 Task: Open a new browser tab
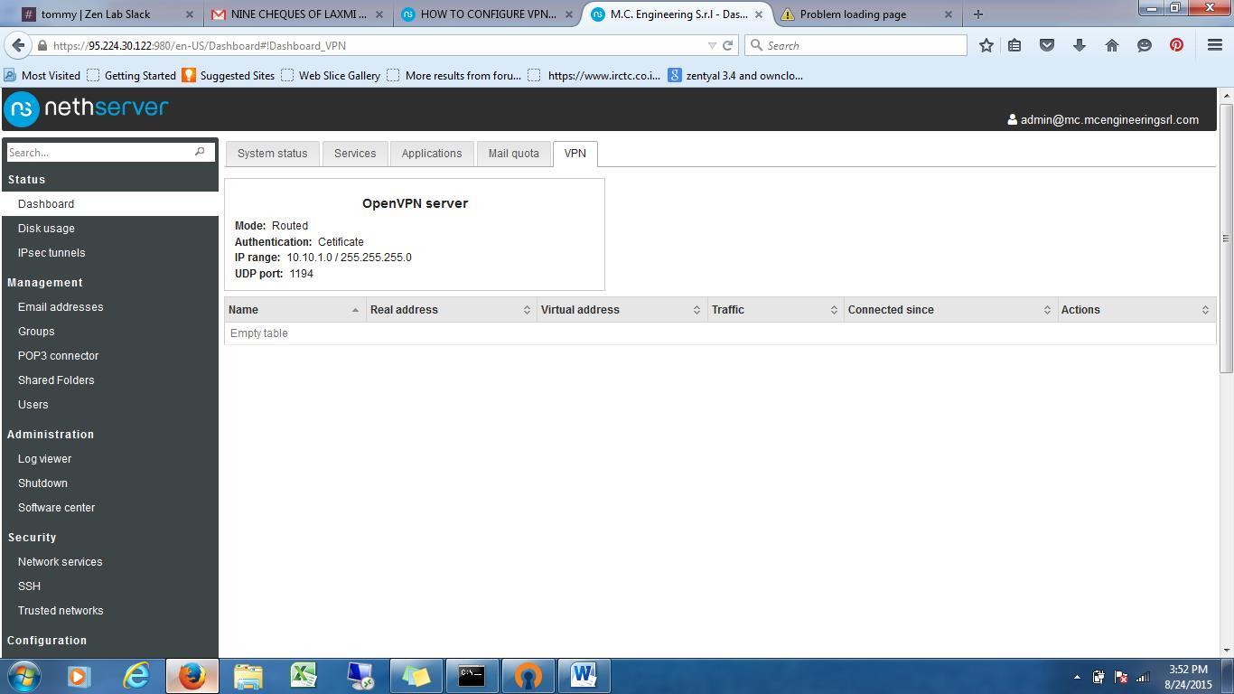pyautogui.click(x=977, y=14)
